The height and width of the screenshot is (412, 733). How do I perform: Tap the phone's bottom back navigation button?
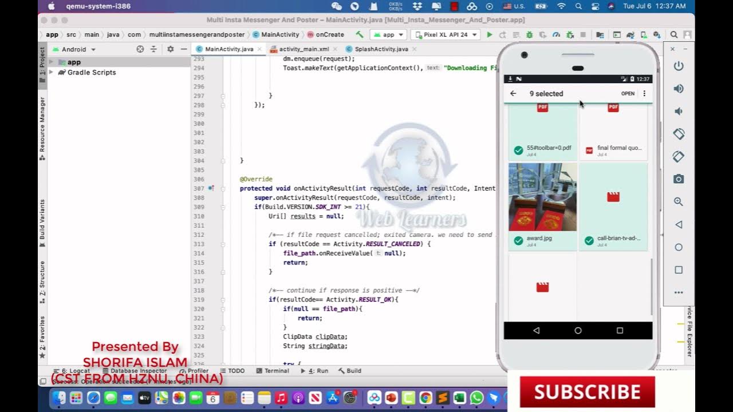coord(537,330)
